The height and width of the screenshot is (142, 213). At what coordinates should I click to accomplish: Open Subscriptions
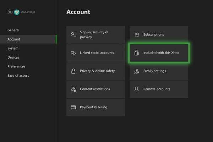[159, 35]
